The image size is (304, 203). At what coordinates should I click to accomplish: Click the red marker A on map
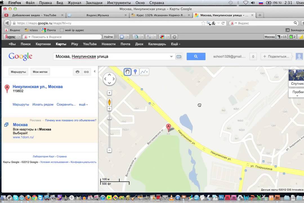click(x=169, y=127)
